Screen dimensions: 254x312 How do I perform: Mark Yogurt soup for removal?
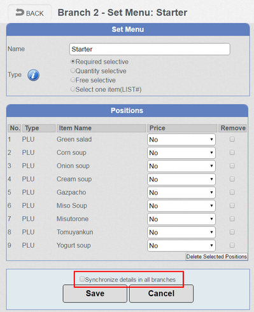pyautogui.click(x=232, y=245)
